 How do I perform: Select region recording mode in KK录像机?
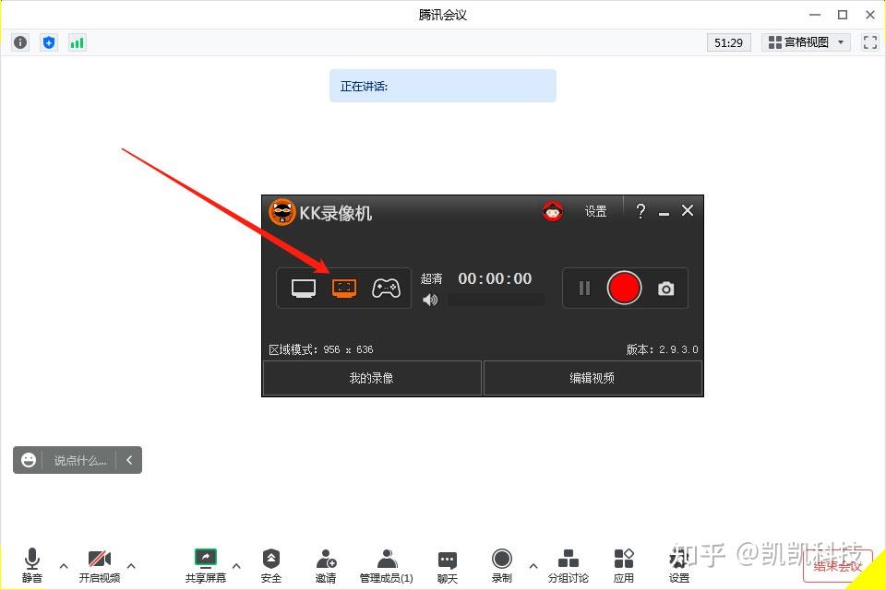tap(344, 287)
